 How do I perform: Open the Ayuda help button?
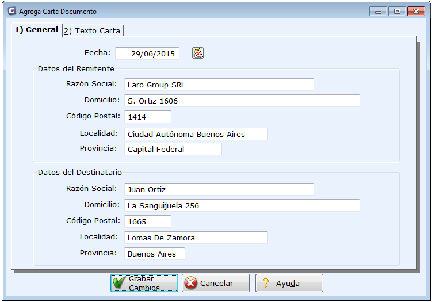[289, 283]
